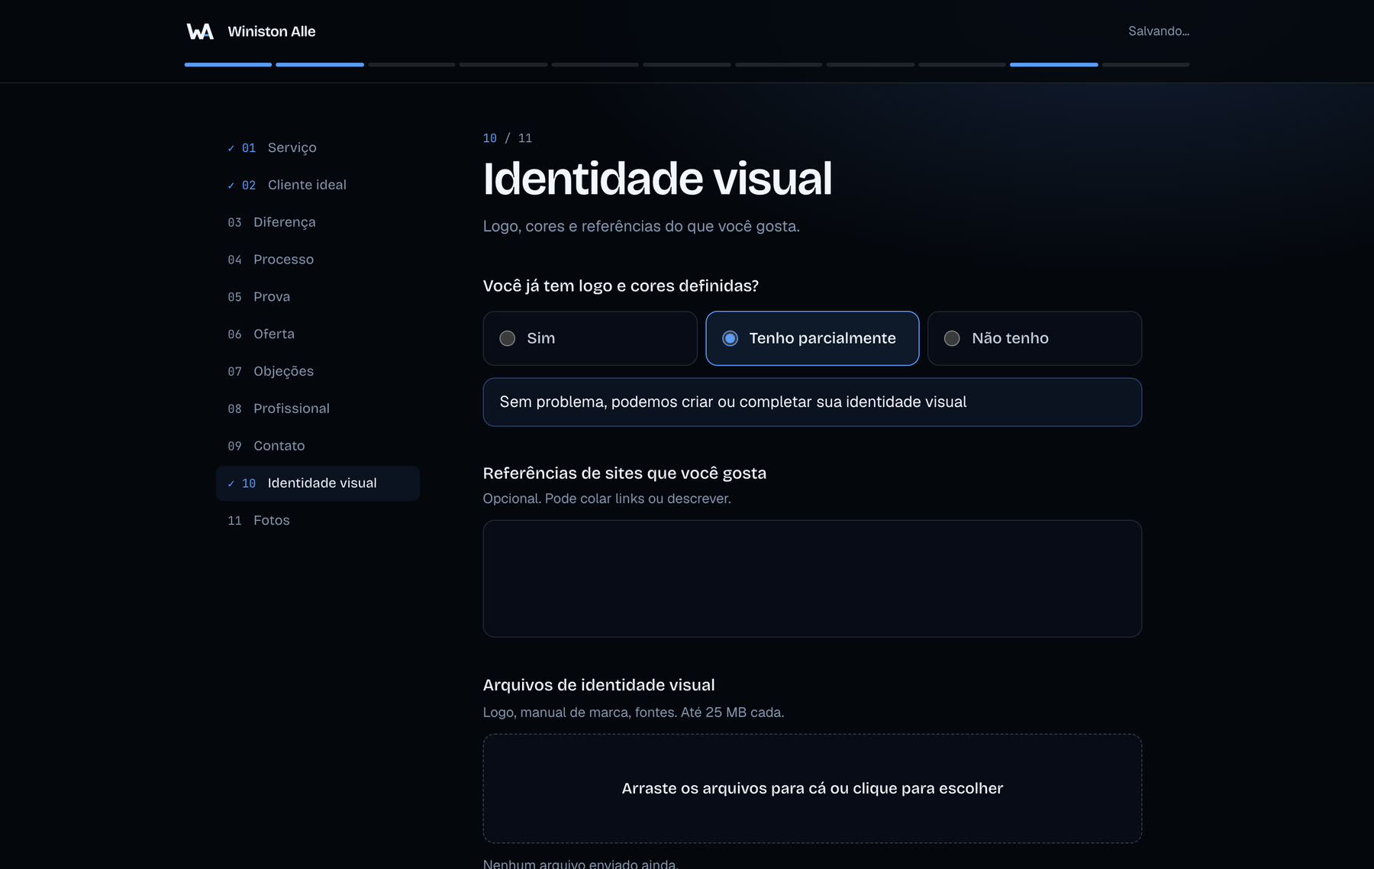Viewport: 1374px width, 869px height.
Task: Click the Salvando... status text
Action: tap(1159, 31)
